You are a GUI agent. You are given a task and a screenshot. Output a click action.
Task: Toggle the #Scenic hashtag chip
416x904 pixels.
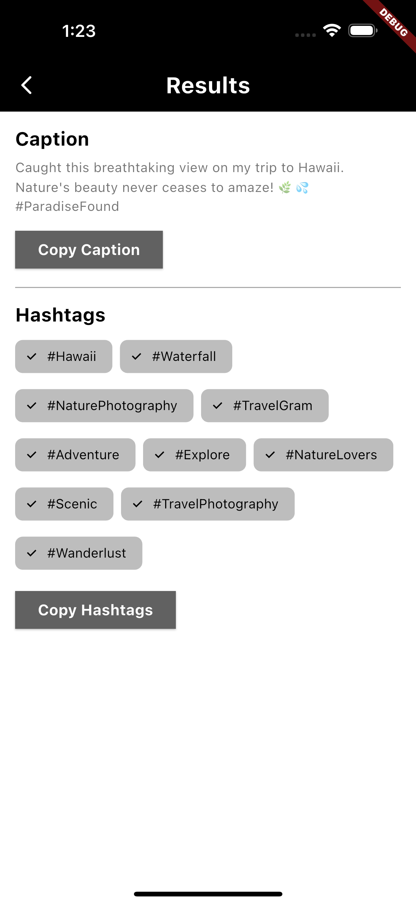pos(64,504)
